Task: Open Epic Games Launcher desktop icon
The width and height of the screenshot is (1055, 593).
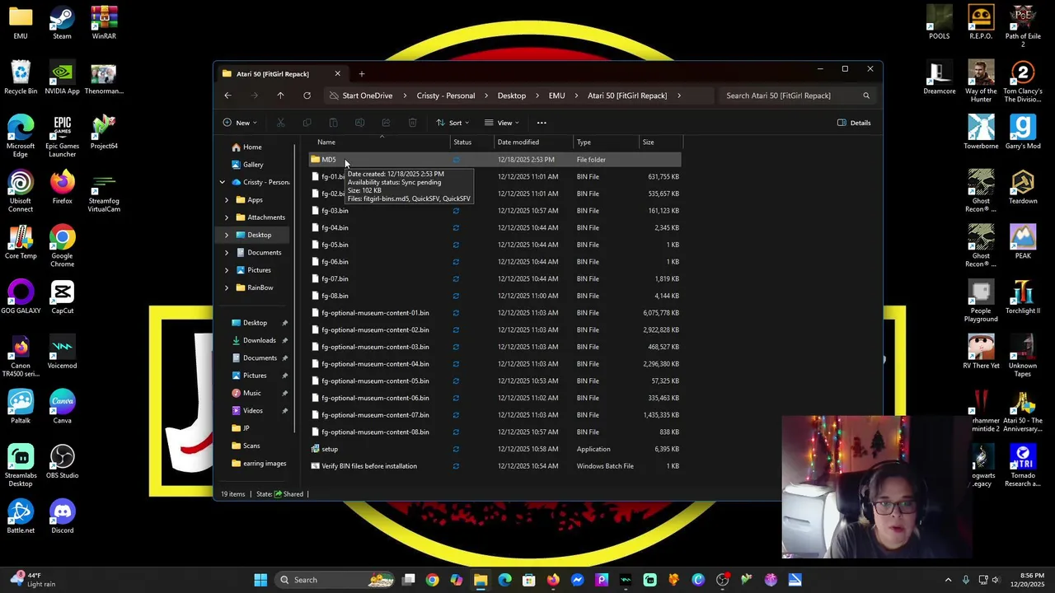Action: click(62, 136)
